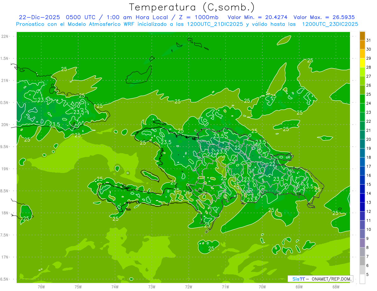Click the "28" label on the color scale
Image resolution: width=377 pixels, height=291 pixels.
(x=369, y=67)
